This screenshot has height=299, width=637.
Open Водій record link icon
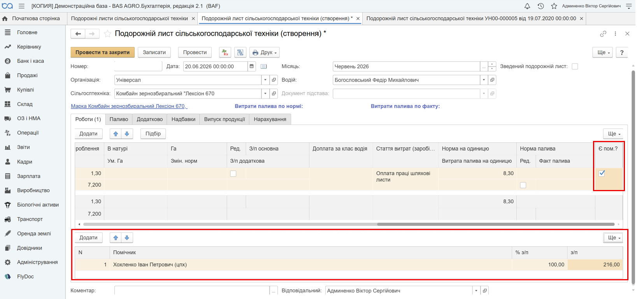492,80
